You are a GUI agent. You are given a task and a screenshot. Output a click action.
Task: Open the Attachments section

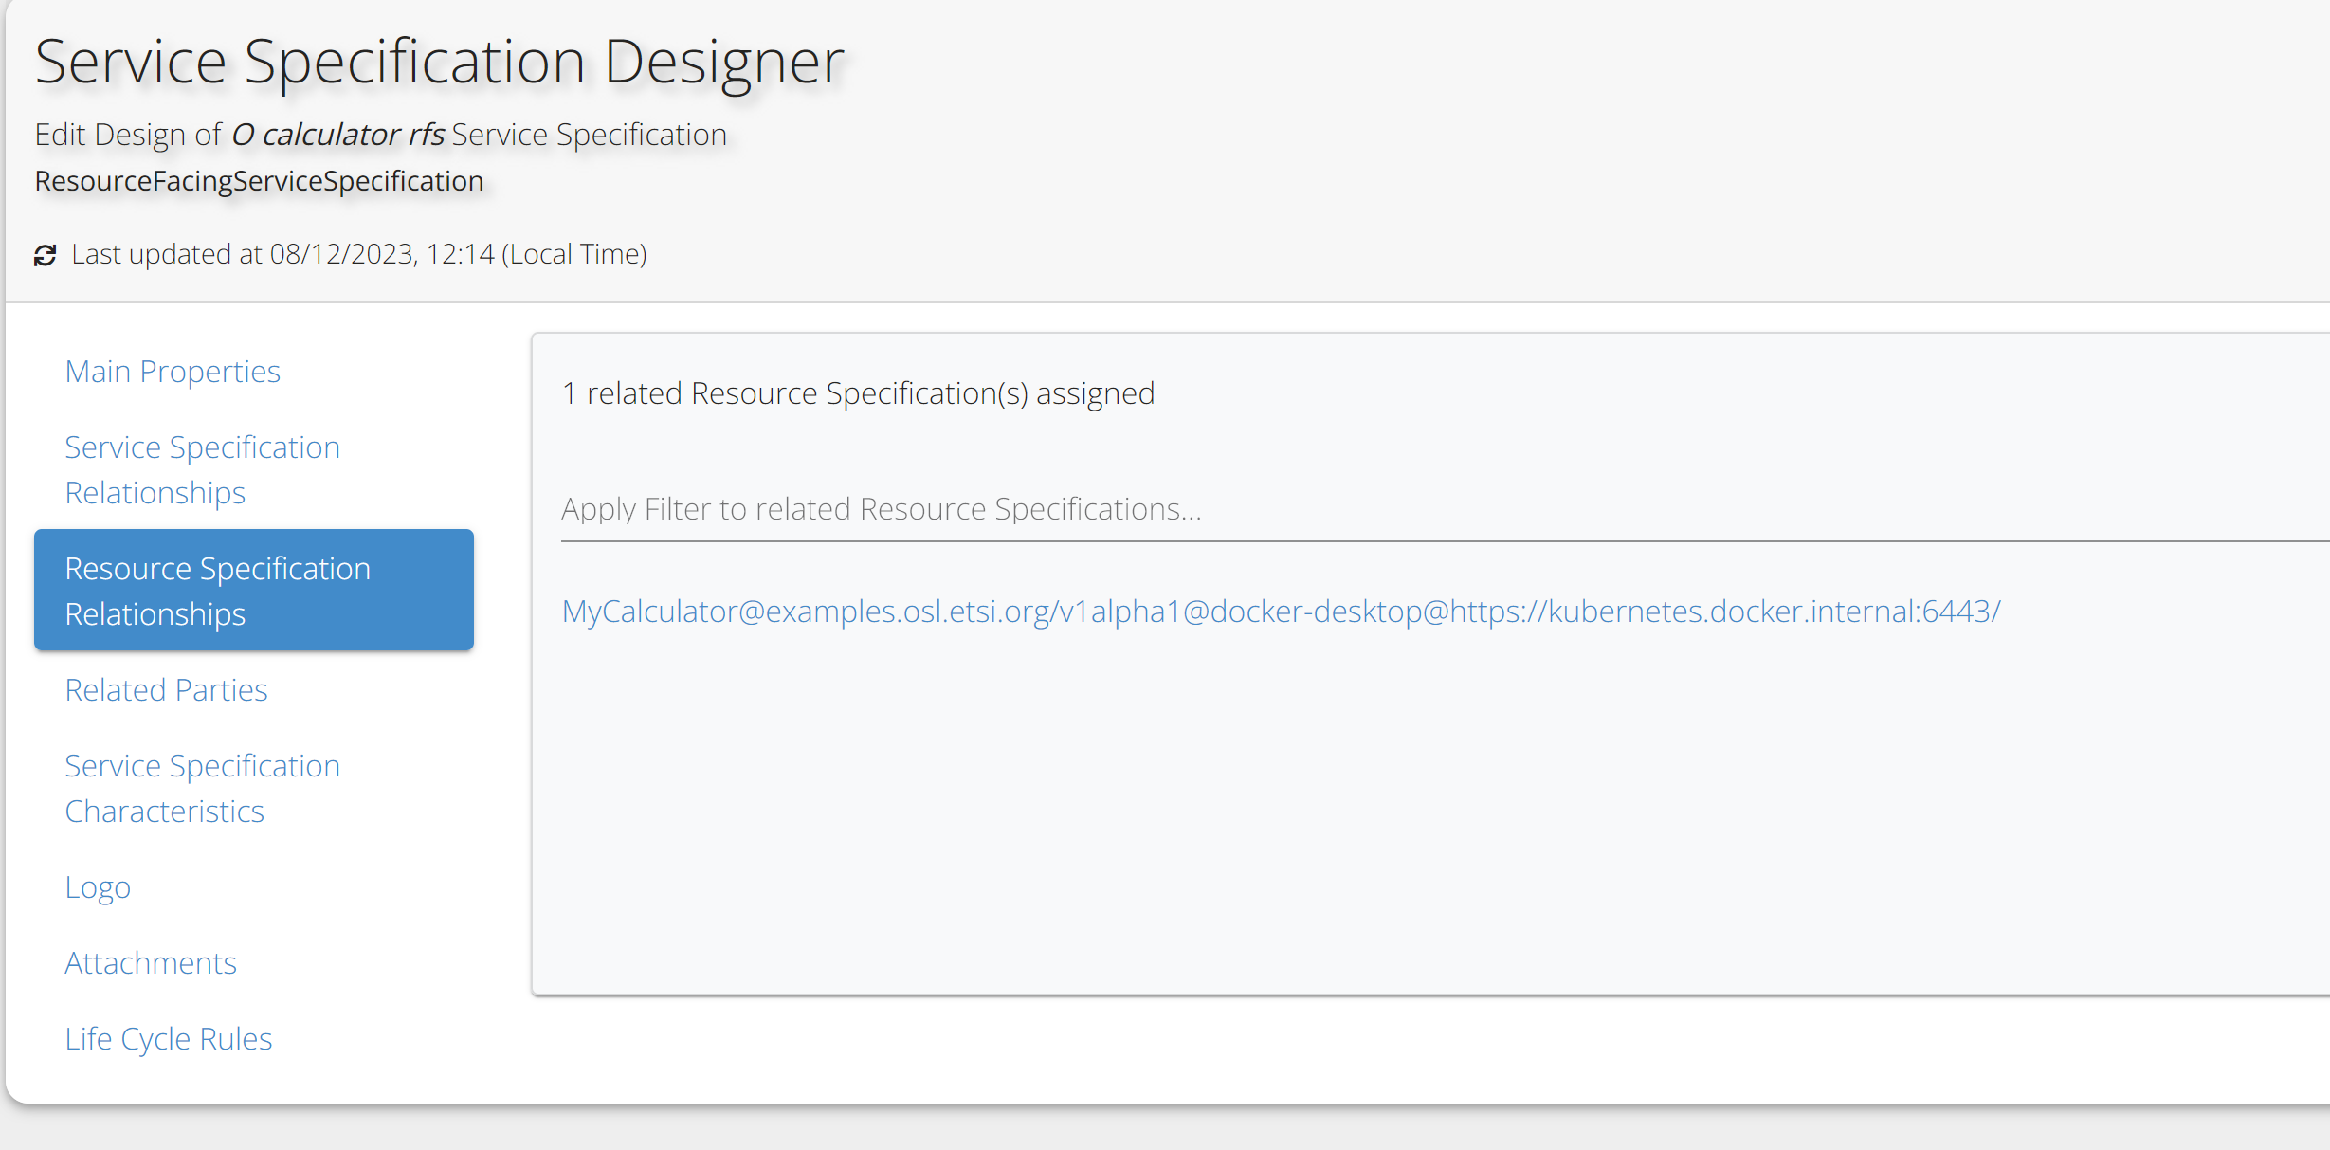click(150, 963)
